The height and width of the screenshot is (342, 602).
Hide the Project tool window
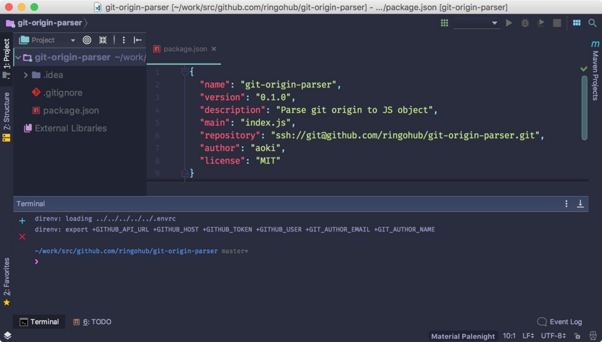click(x=138, y=40)
